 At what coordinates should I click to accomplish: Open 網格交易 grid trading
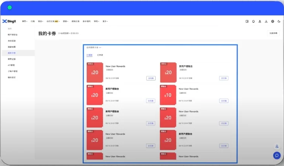coord(76,21)
